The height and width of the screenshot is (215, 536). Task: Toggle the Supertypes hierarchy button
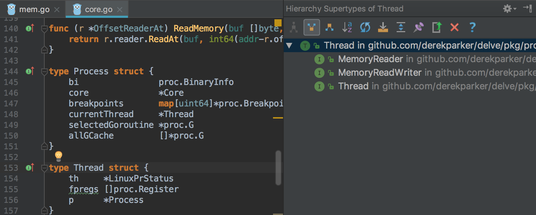312,27
